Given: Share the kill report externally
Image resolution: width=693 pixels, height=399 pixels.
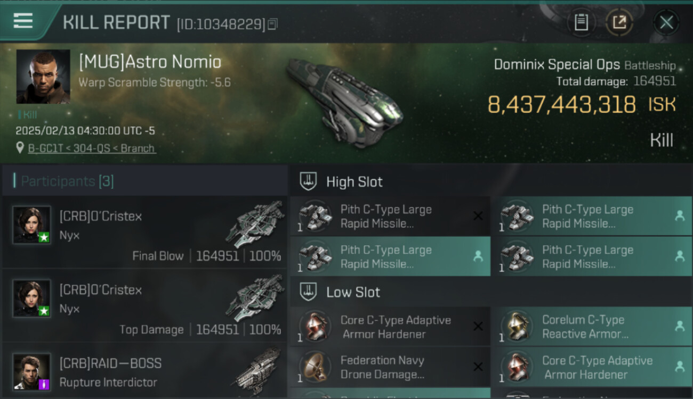Looking at the screenshot, I should click(619, 22).
